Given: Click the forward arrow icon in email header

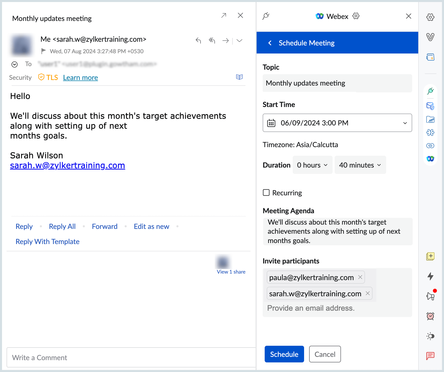Looking at the screenshot, I should click(225, 40).
